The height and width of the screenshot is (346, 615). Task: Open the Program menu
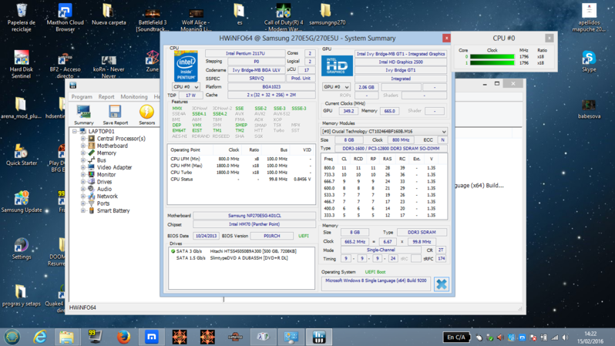coord(82,96)
